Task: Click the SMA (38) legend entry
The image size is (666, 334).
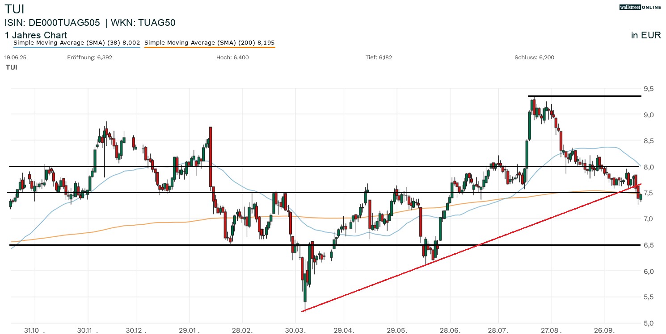Action: coord(77,43)
